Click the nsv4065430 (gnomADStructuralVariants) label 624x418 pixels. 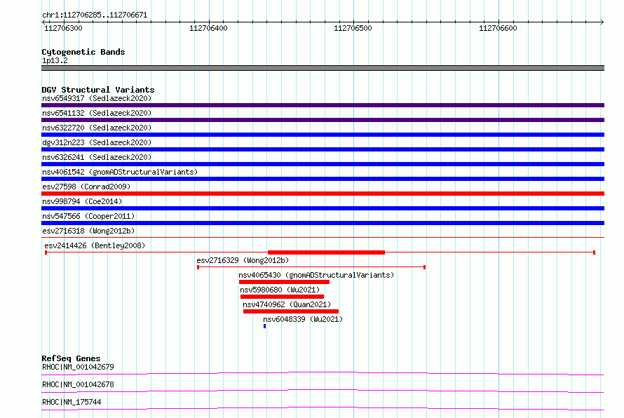[x=316, y=275]
